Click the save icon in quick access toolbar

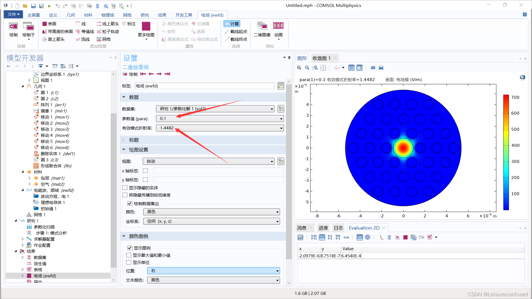coord(33,6)
